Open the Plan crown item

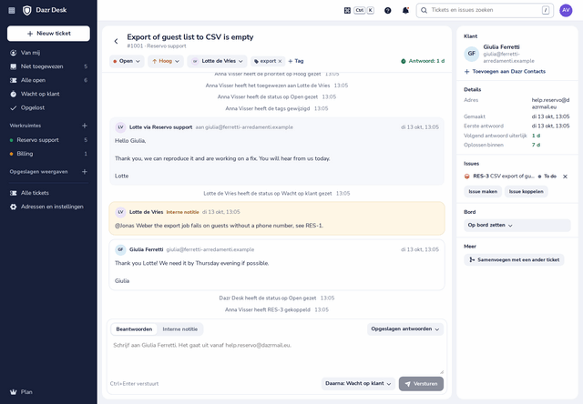coord(48,392)
